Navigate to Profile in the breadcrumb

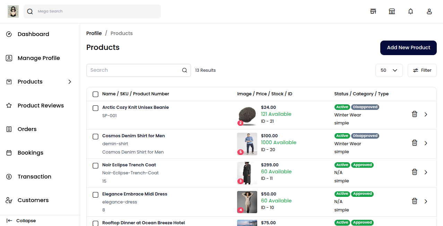[x=94, y=33]
